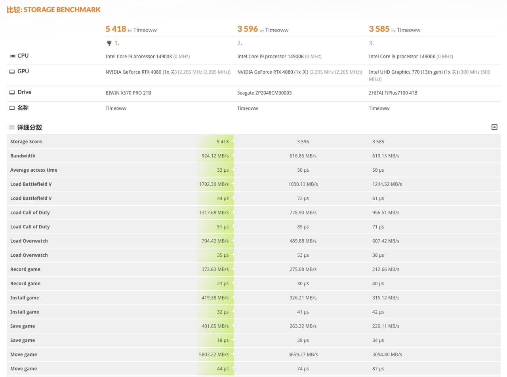The height and width of the screenshot is (377, 507).
Task: Expand the Move game 5803.22 MB/s row plus
Action: [x=234, y=354]
